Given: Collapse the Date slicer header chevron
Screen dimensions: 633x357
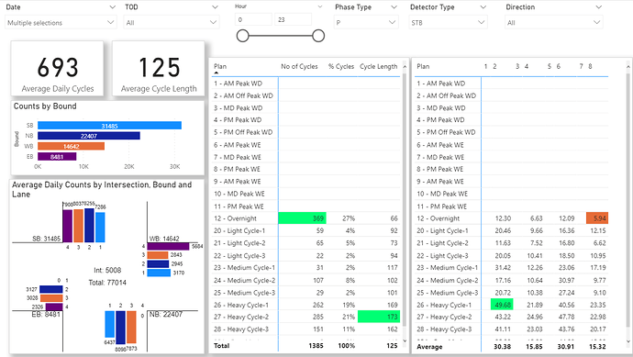Looking at the screenshot, I should [x=112, y=7].
